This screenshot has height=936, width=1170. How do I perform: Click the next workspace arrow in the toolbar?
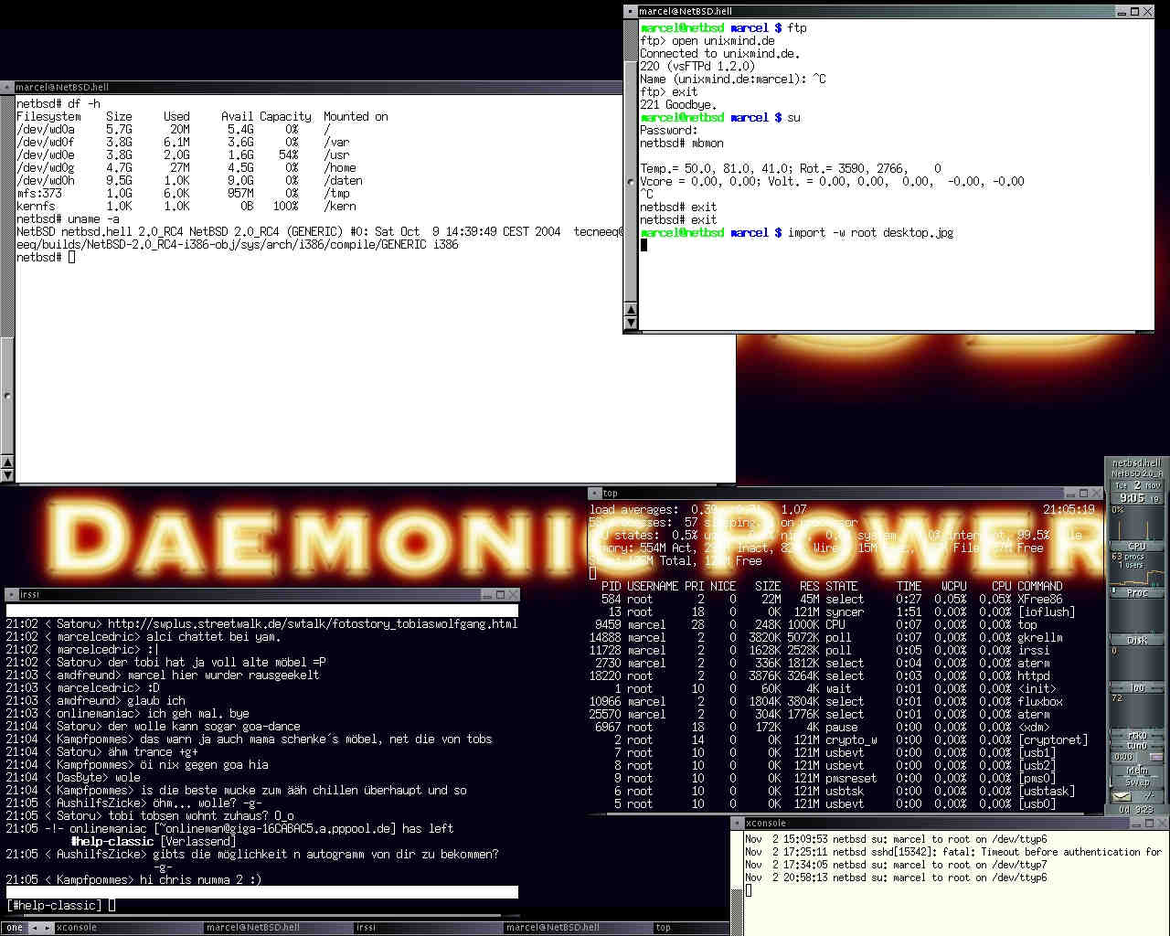(47, 928)
